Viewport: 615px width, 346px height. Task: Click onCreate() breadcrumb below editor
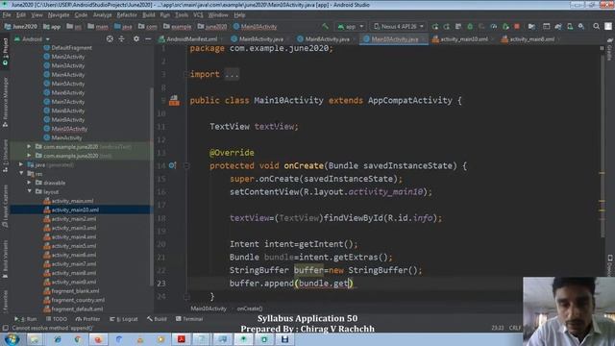pyautogui.click(x=250, y=309)
